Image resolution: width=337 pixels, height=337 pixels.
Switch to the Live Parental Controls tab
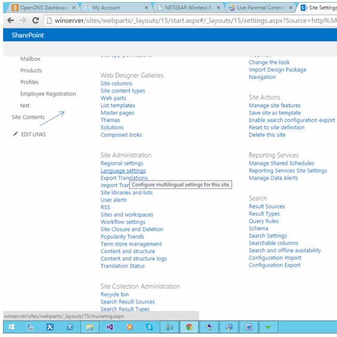(x=260, y=8)
